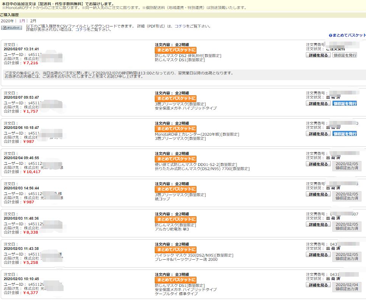Issue receipt for the ¥7,216 order
Screen dimensions: 366x302
coord(344,55)
